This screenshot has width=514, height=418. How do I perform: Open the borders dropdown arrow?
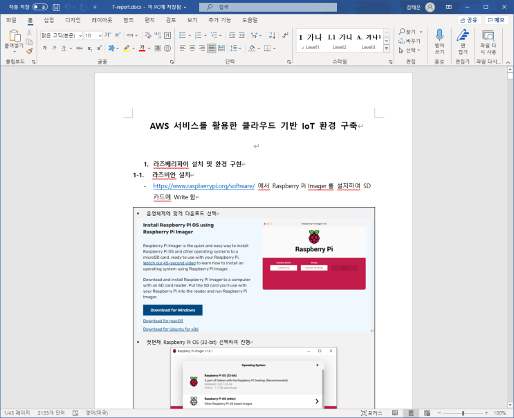point(275,48)
